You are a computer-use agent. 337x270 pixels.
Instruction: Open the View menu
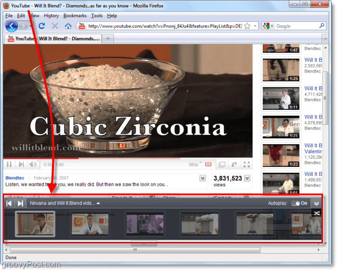[x=34, y=16]
